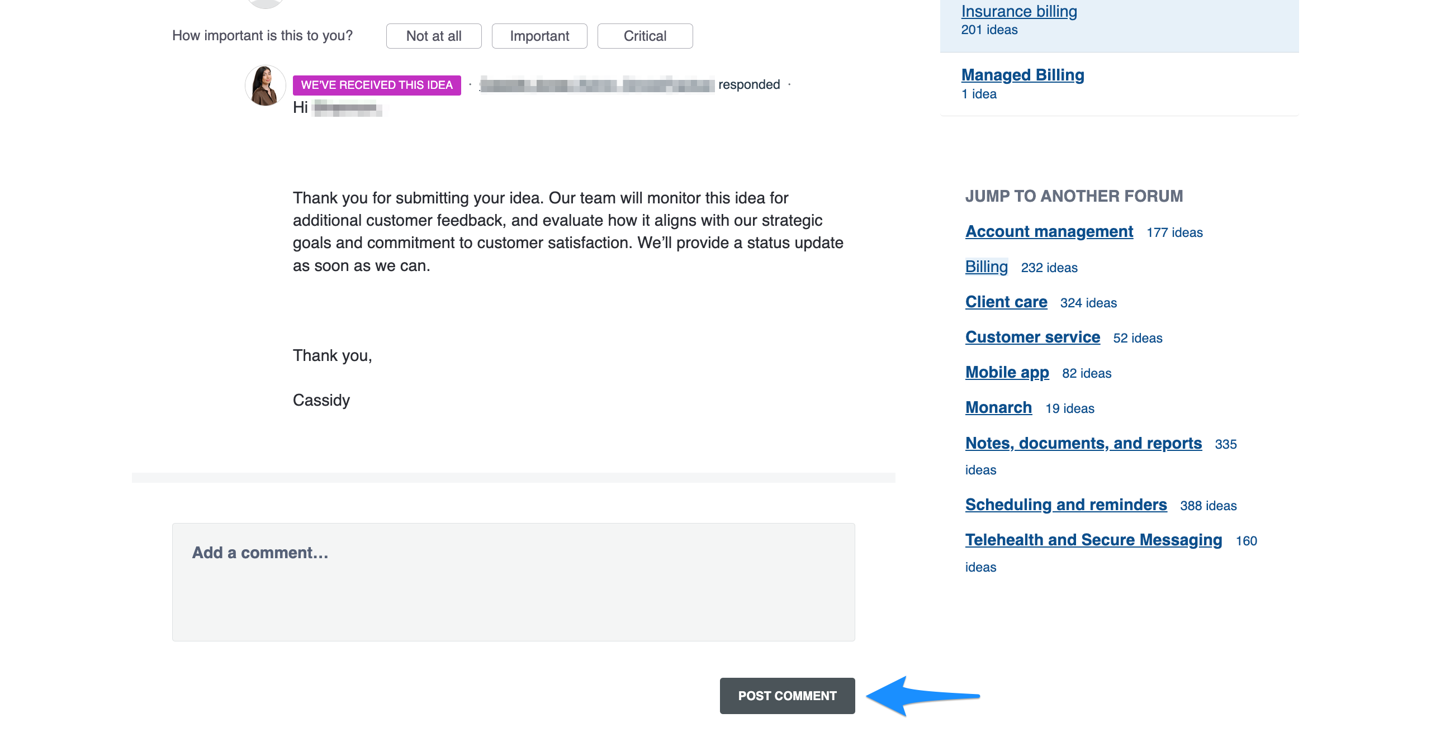Click the responder's avatar photo
Image resolution: width=1431 pixels, height=756 pixels.
point(266,85)
